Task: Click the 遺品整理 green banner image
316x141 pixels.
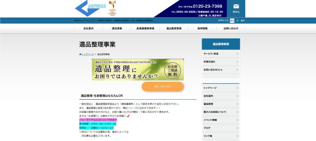Action: pos(138,70)
